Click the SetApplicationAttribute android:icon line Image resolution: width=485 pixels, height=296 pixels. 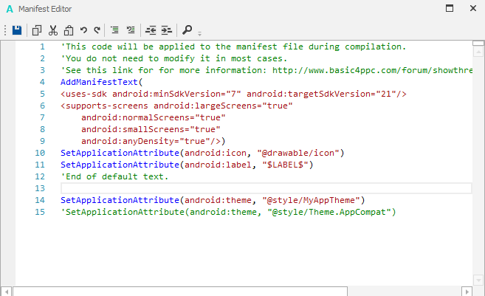pyautogui.click(x=202, y=153)
